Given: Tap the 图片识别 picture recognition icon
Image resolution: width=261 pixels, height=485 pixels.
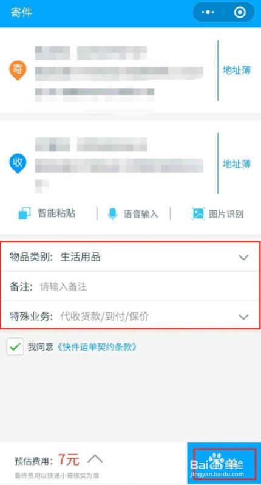Looking at the screenshot, I should pos(198,213).
